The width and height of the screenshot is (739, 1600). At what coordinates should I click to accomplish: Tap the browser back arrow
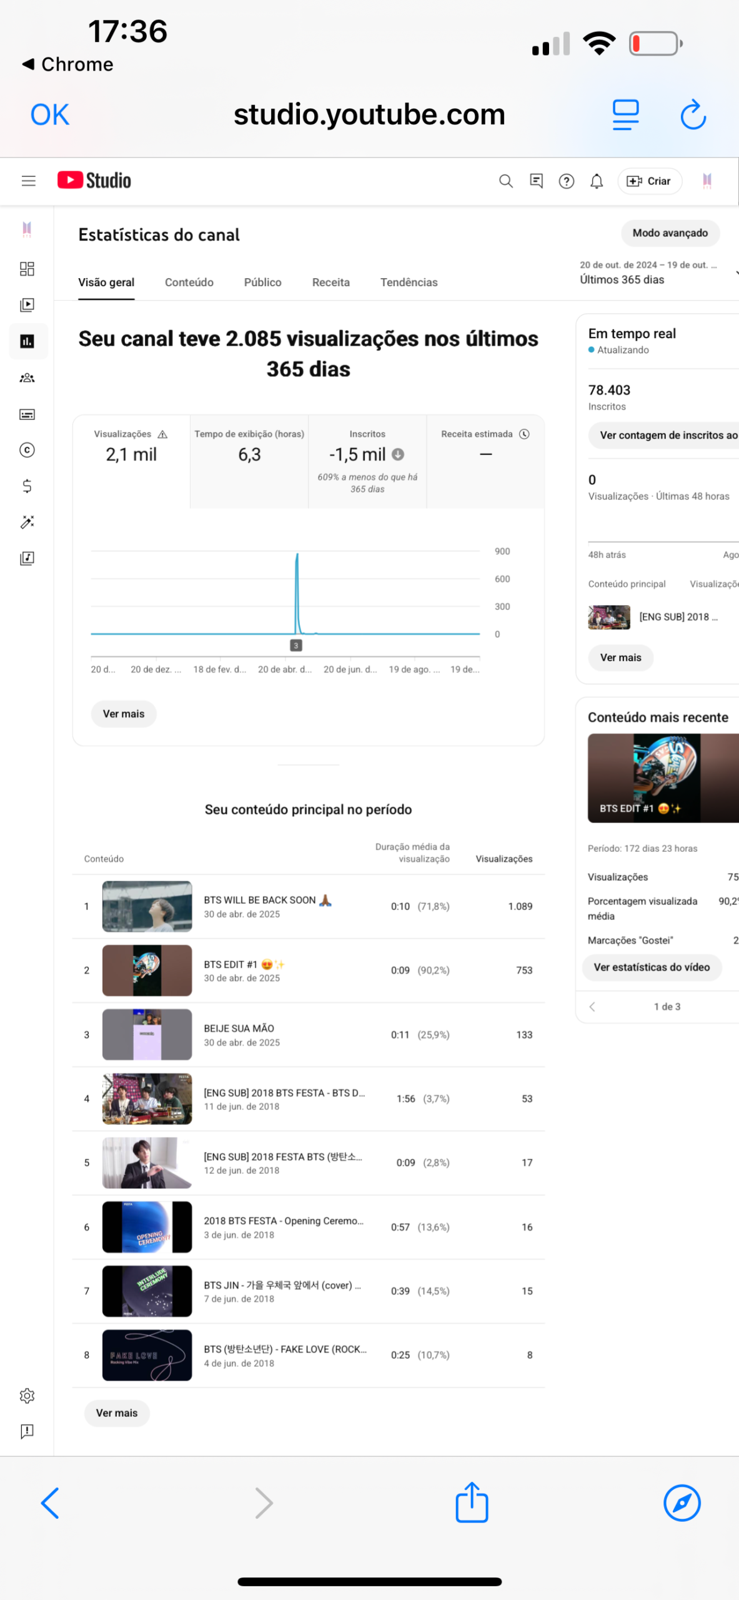click(x=50, y=1502)
